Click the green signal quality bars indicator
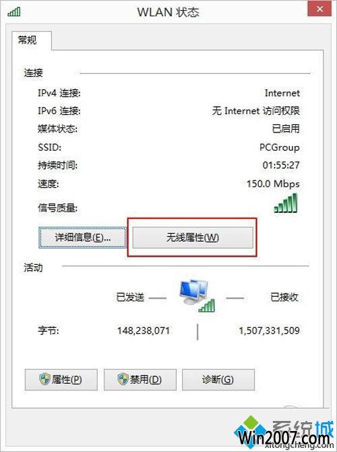 click(x=286, y=203)
